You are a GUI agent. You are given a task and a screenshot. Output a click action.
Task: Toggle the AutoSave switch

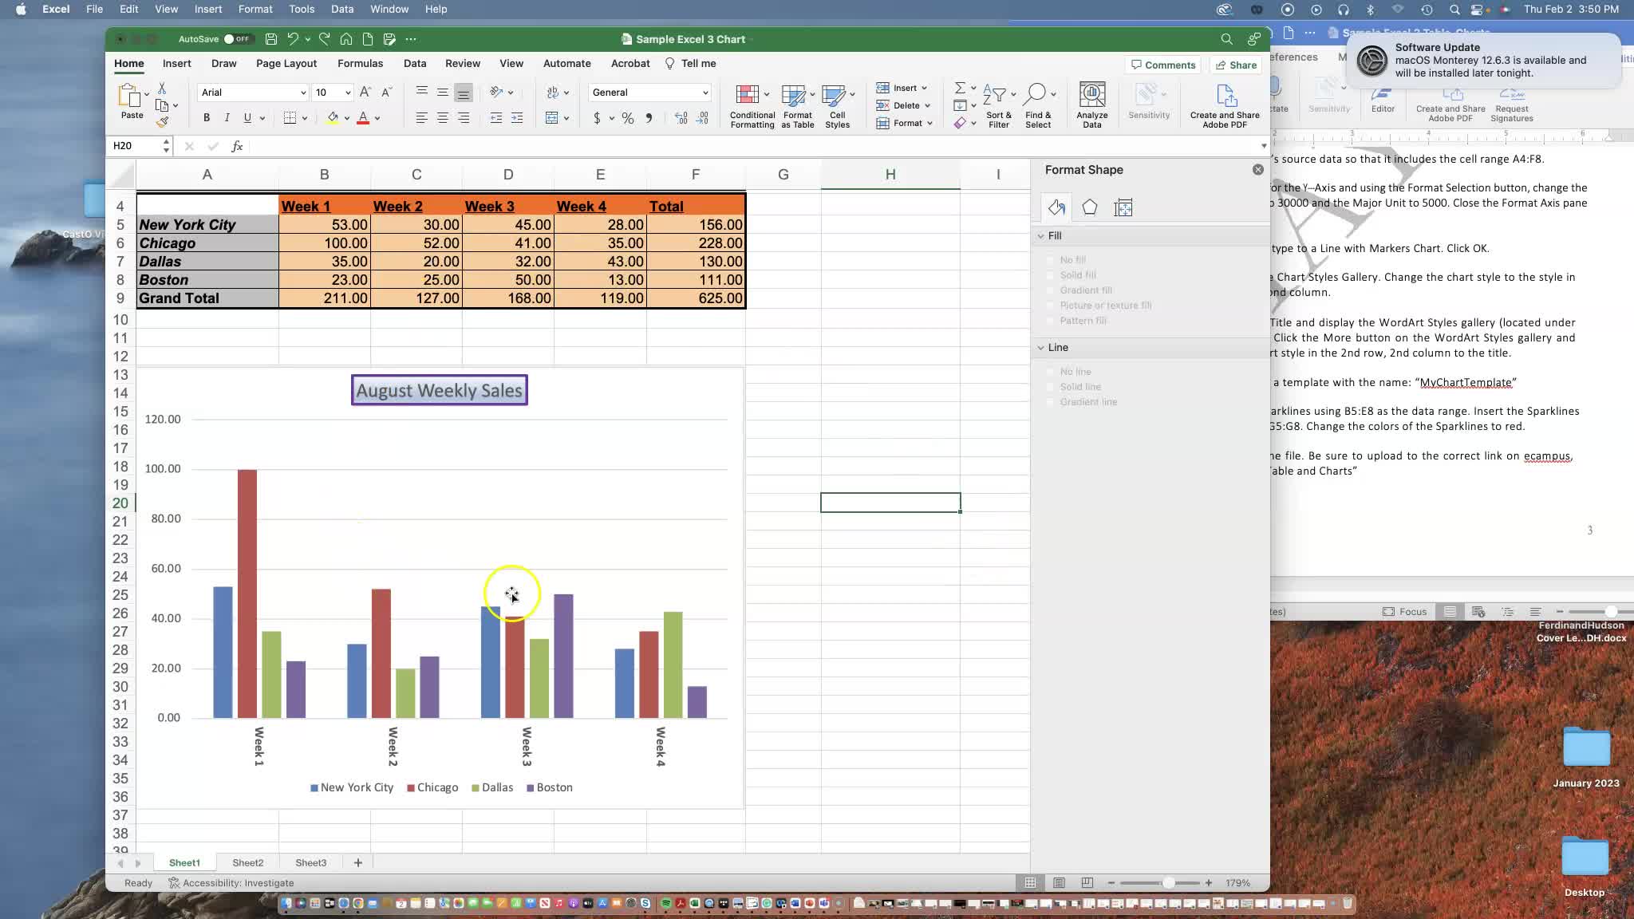click(238, 39)
